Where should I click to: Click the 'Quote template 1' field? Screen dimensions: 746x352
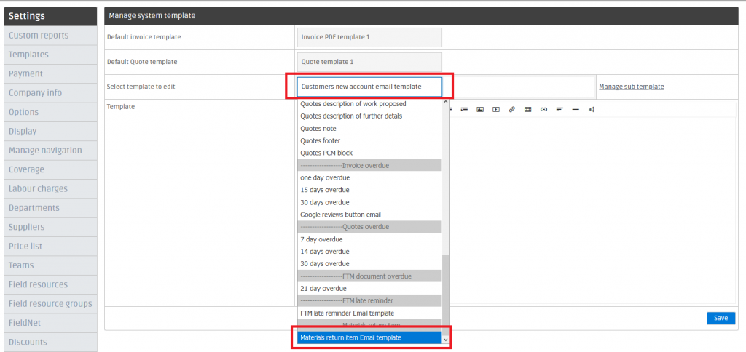pyautogui.click(x=369, y=62)
